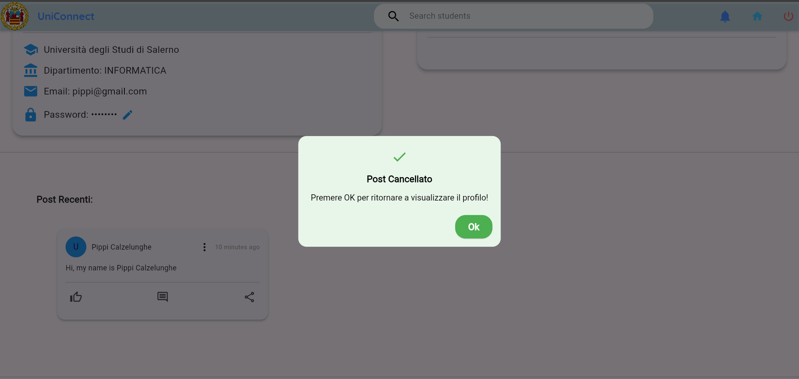Click the graduation cap university icon
This screenshot has height=379, width=799.
pos(31,50)
